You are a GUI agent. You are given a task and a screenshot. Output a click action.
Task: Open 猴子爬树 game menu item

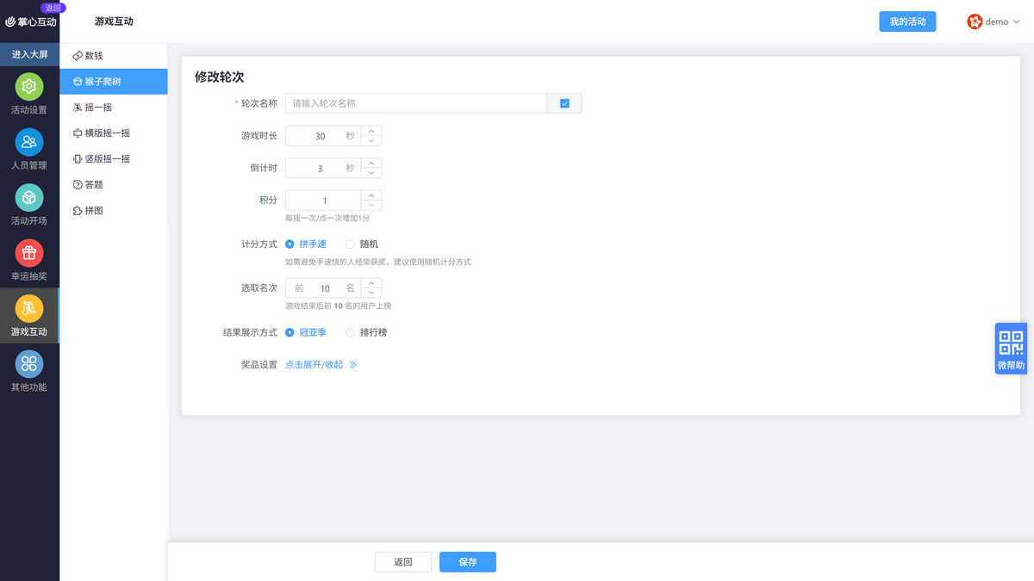(114, 82)
